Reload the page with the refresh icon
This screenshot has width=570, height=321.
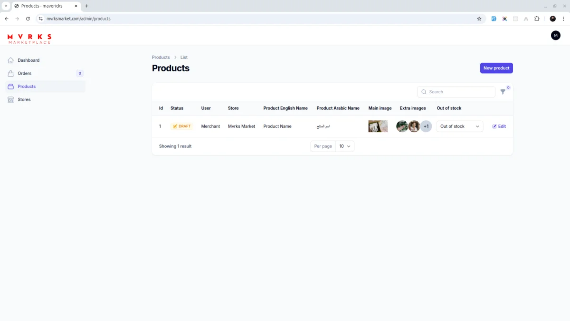28,19
